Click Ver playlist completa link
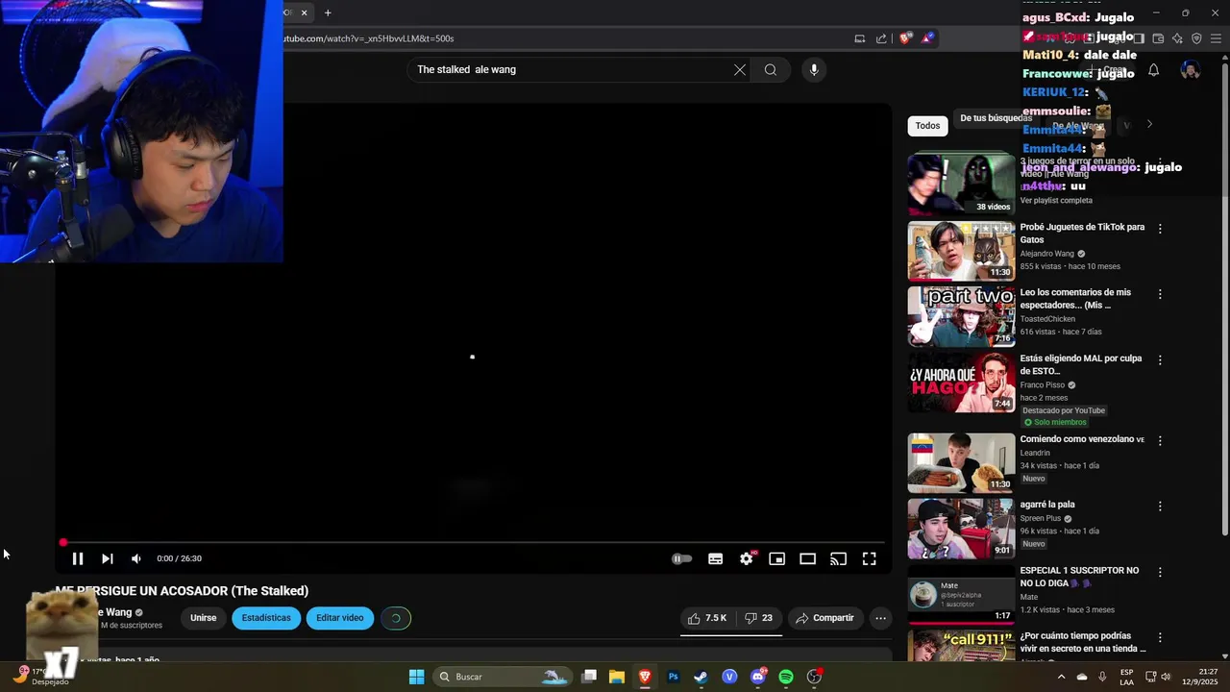Screen dimensions: 1230x692 1056,201
